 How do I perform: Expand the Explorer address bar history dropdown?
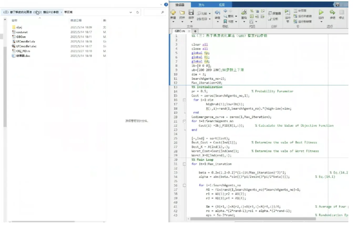(x=131, y=12)
